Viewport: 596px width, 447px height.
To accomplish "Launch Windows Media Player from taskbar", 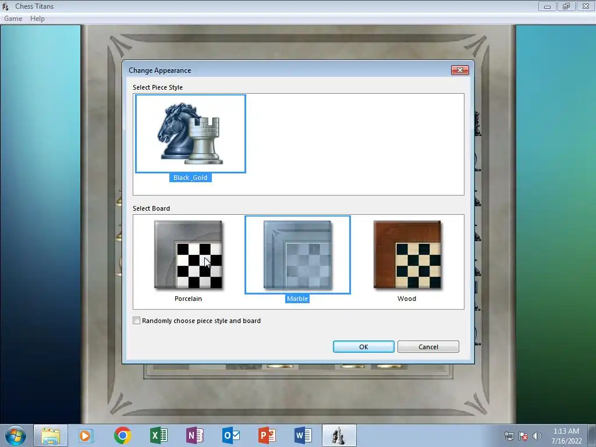I will 86,435.
